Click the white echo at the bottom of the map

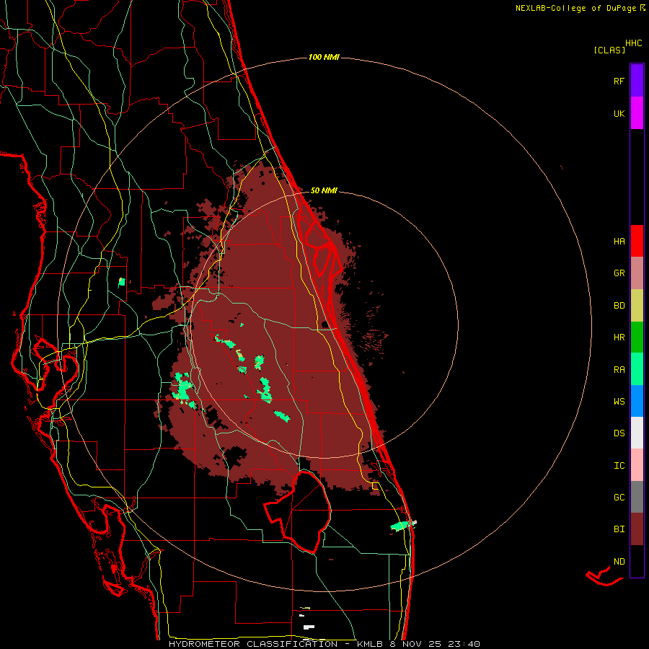(x=309, y=627)
